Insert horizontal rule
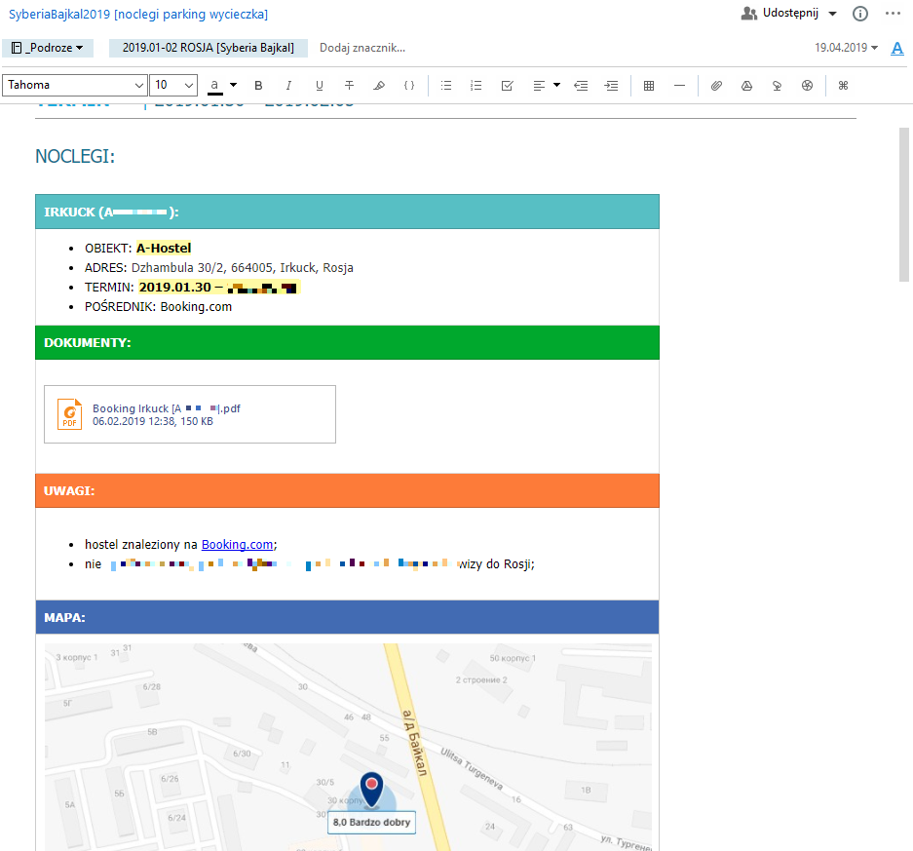This screenshot has height=851, width=913. pos(679,86)
